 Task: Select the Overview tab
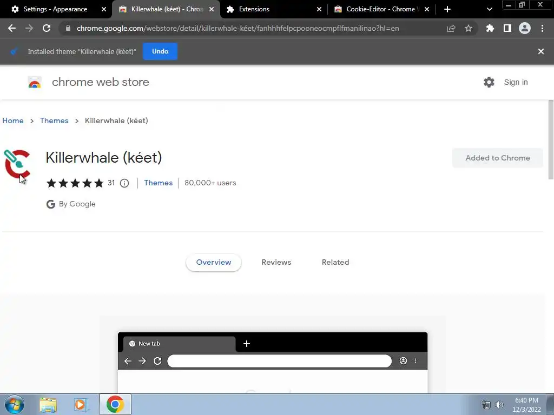(x=213, y=262)
